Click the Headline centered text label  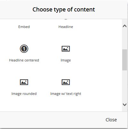[24, 60]
